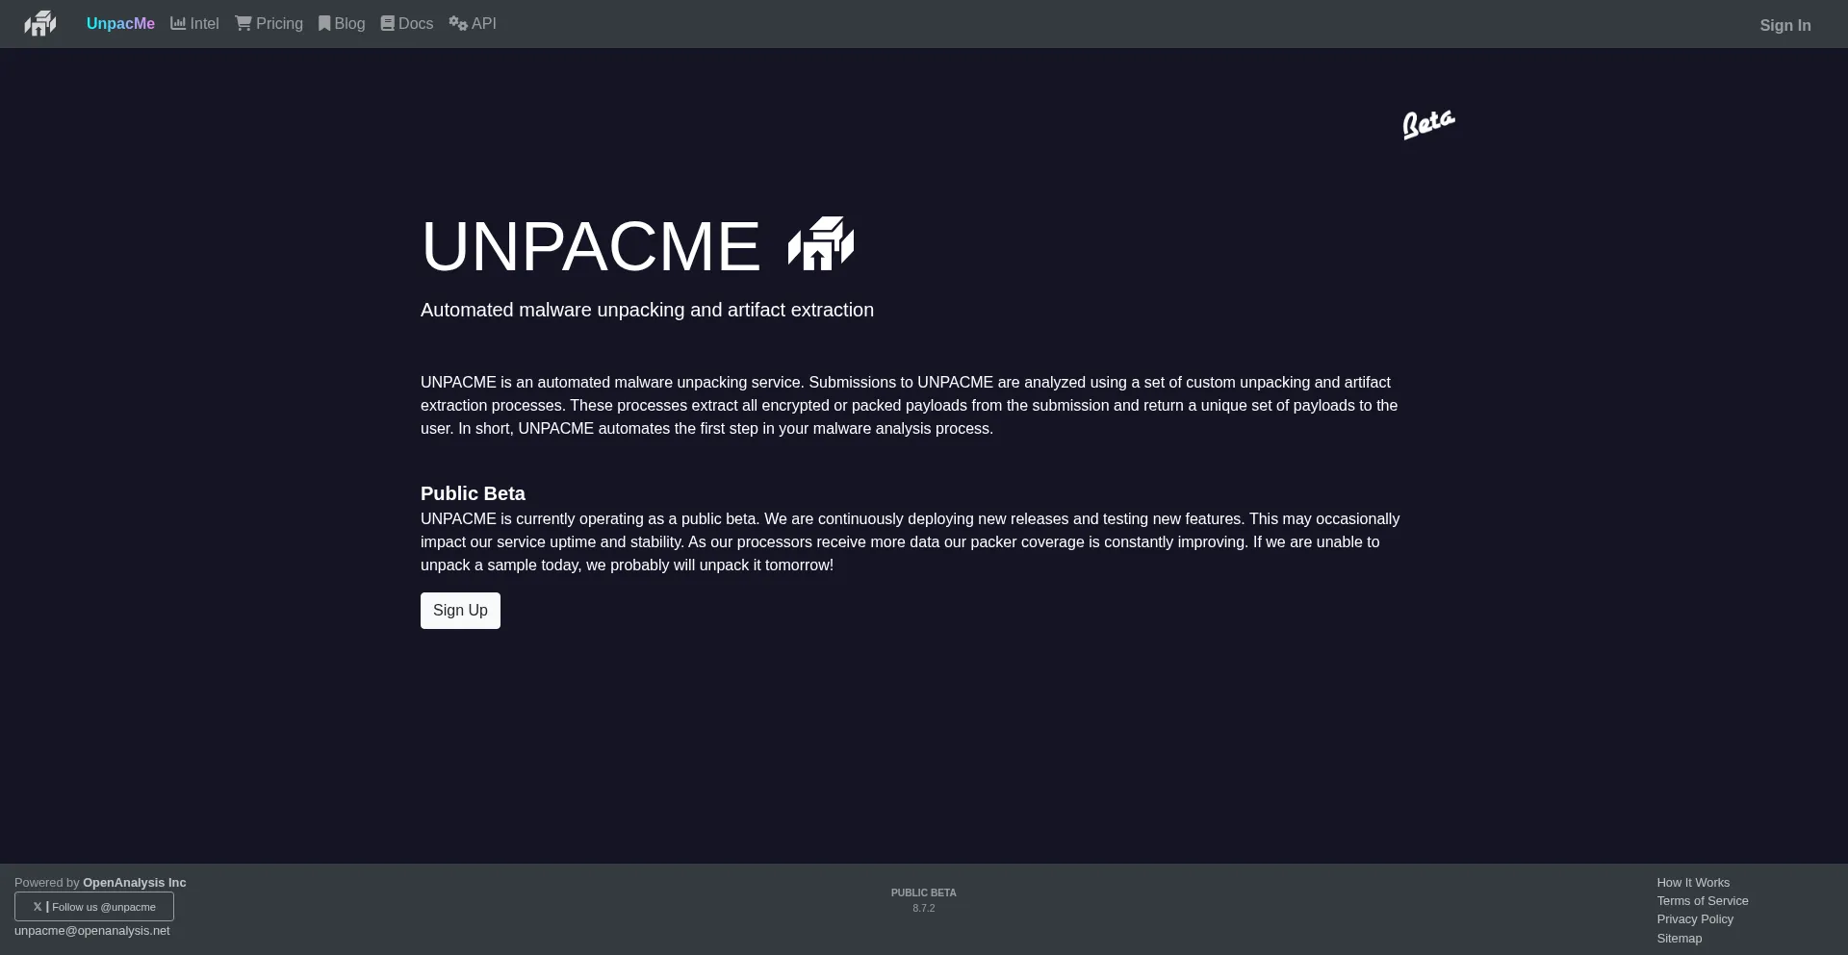Click the Blog bookmark icon
The image size is (1848, 955).
pos(324,23)
